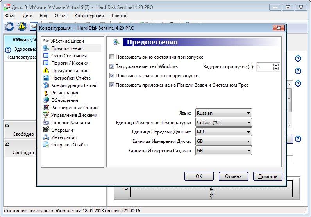This screenshot has width=311, height=217.
Task: Open the Единица Передачи Данных dropdown
Action: [223, 132]
